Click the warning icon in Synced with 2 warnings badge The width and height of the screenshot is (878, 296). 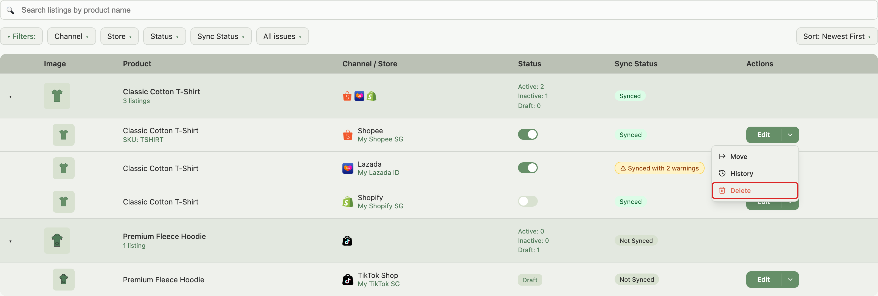[x=623, y=168]
